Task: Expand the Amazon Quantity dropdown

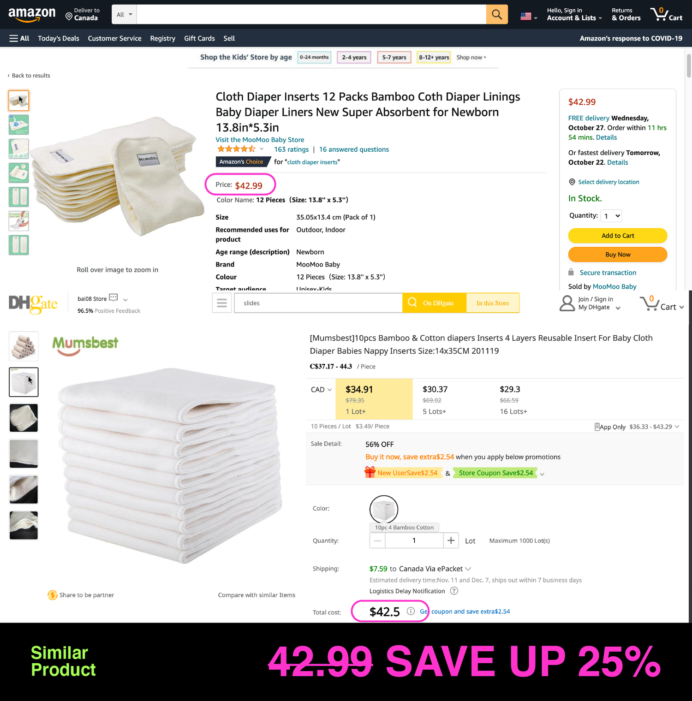Action: point(612,216)
